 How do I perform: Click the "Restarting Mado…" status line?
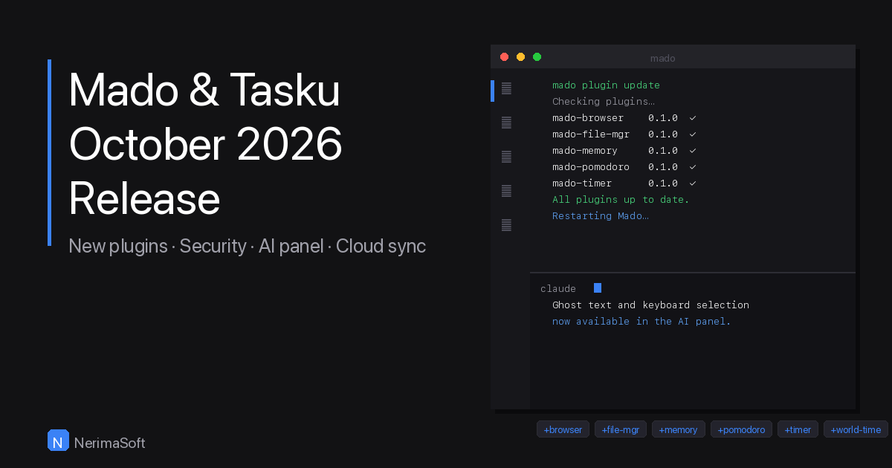coord(601,216)
